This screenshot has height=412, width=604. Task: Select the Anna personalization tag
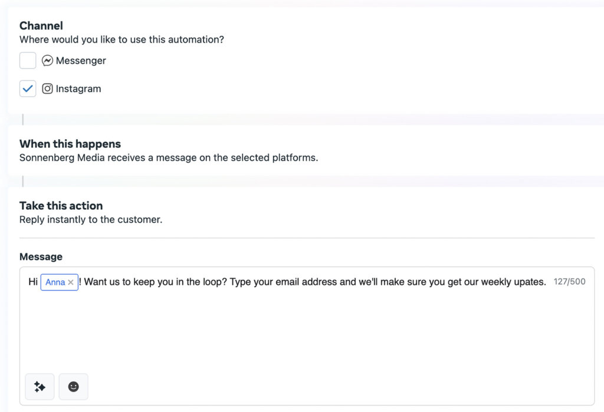[55, 282]
